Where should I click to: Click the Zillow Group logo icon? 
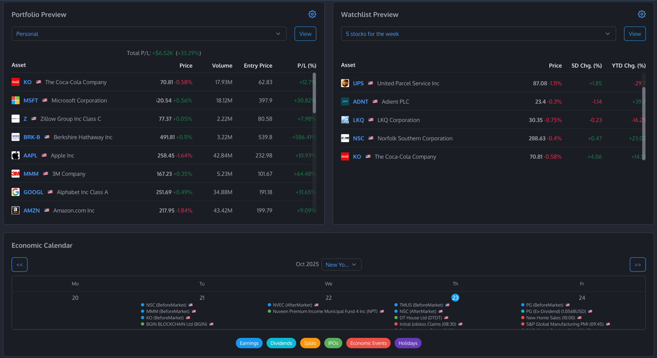pos(15,119)
